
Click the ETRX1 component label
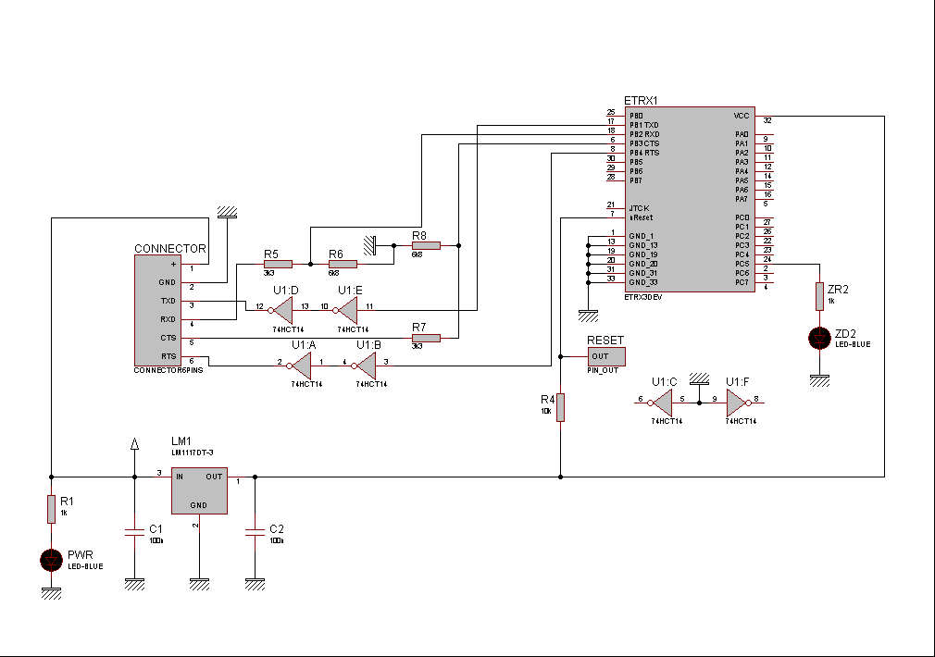pos(641,101)
